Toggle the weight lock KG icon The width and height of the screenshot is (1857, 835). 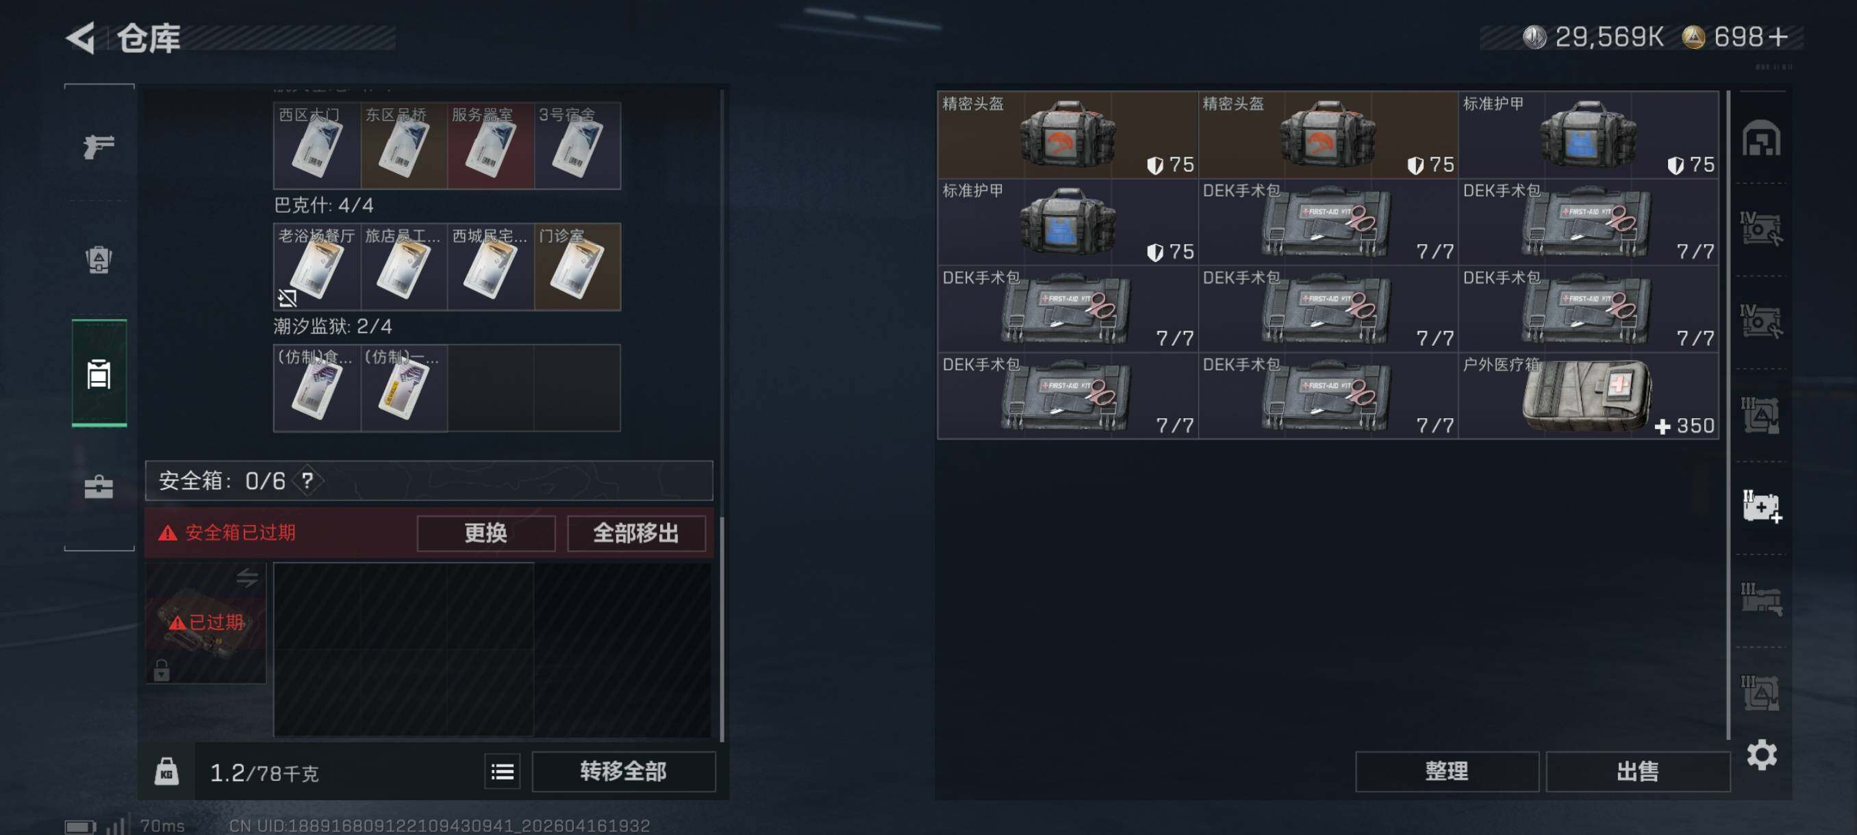tap(166, 771)
